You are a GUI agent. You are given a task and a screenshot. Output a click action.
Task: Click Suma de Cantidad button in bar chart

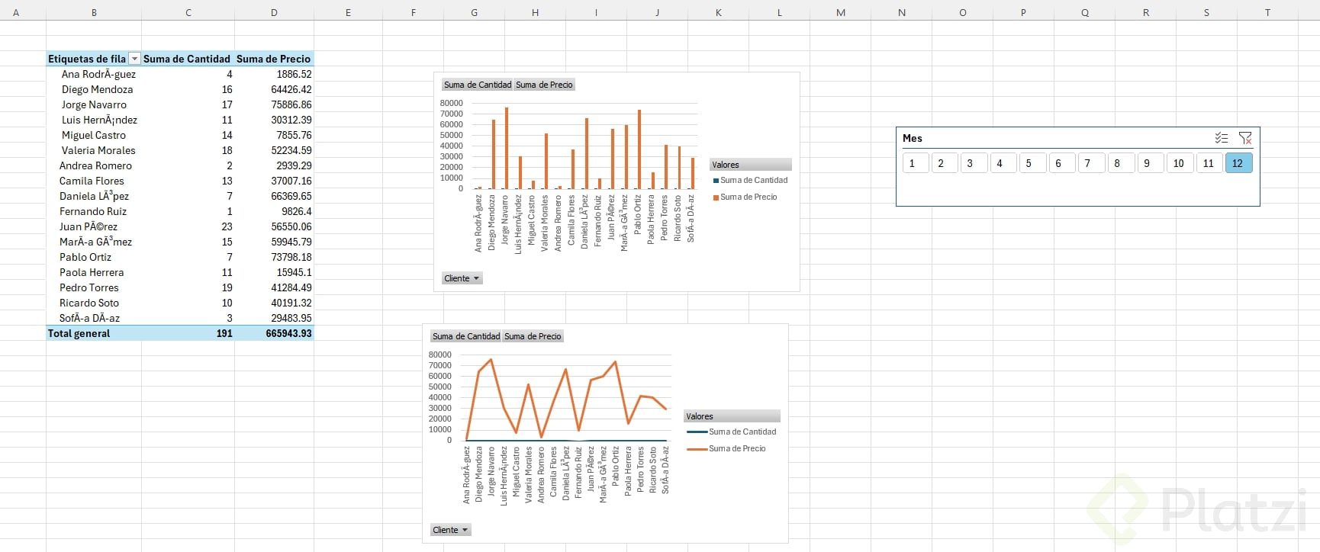point(478,85)
